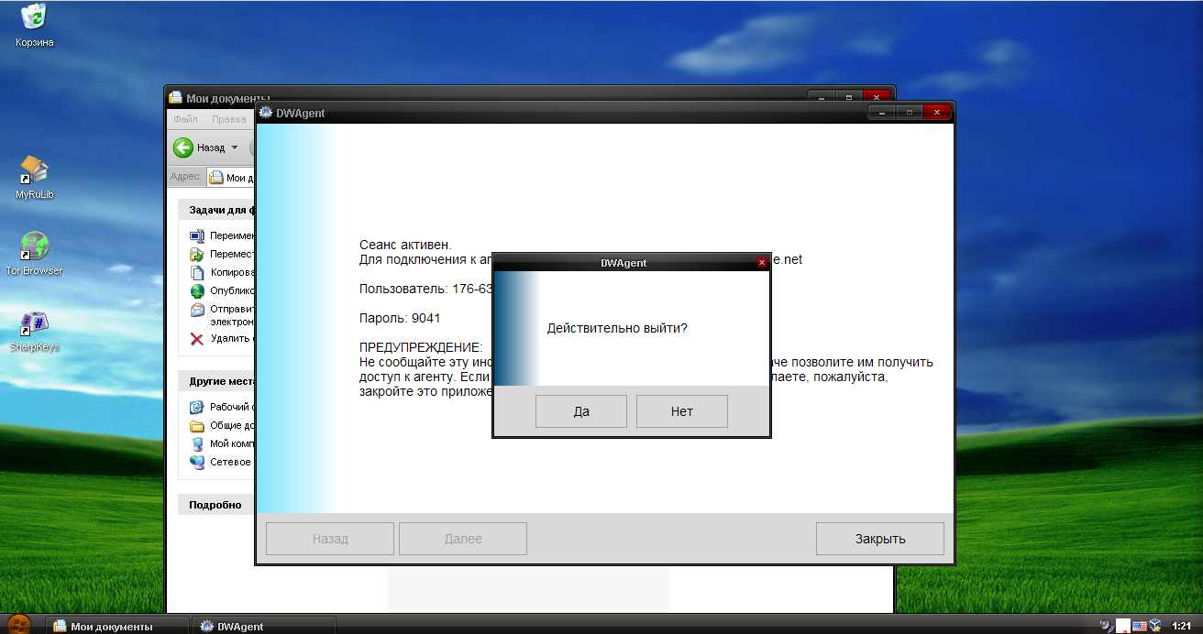Click the 'Действительно выйти?' dialog message
Screen dimensions: 1203x634
point(617,328)
